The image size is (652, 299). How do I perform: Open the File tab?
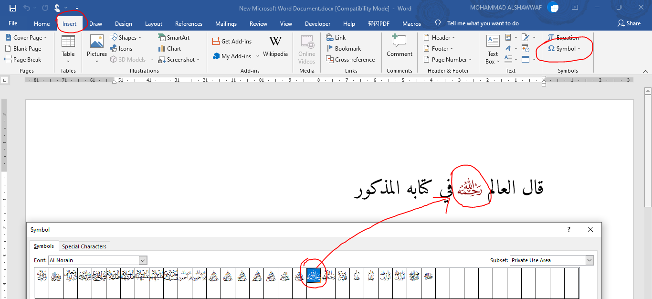click(x=13, y=23)
